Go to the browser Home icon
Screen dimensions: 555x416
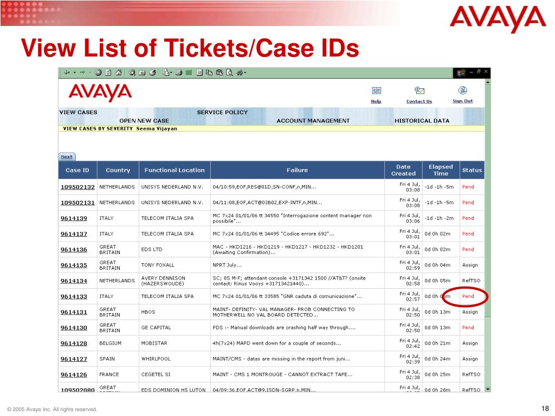pyautogui.click(x=119, y=73)
